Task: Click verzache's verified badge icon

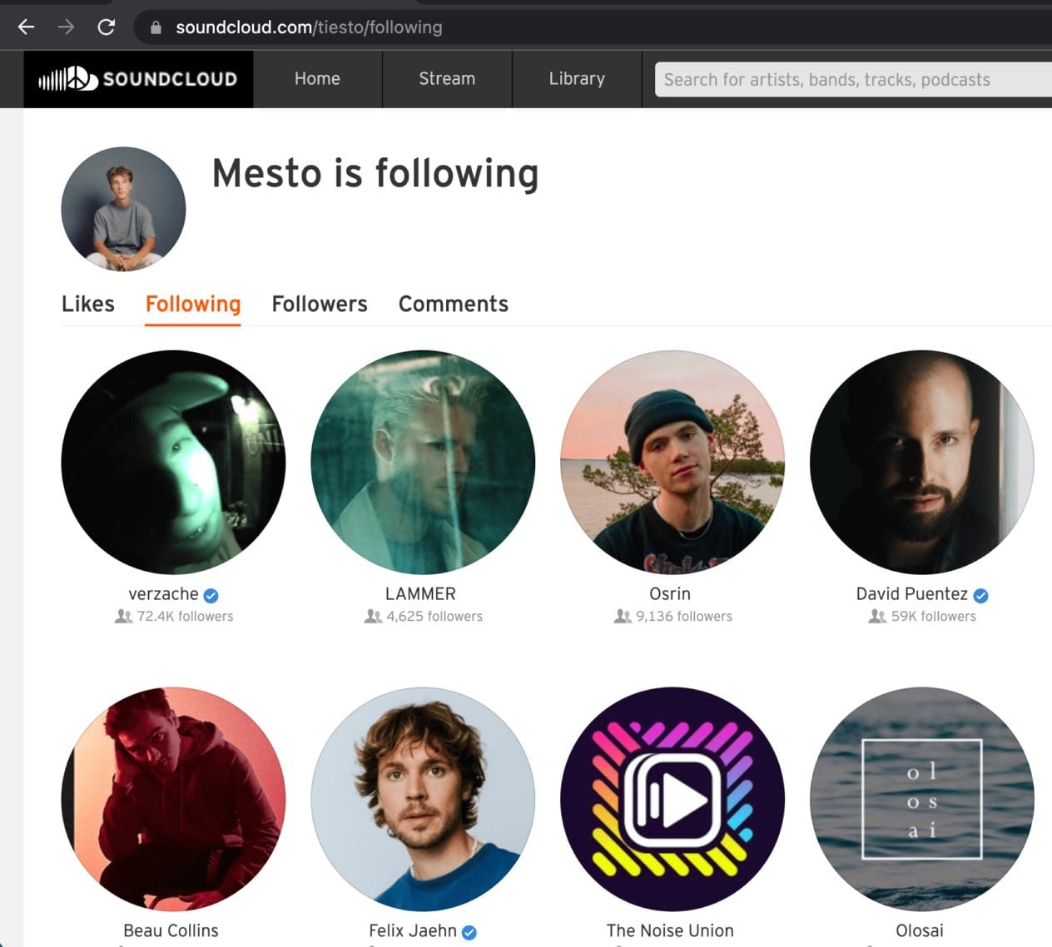Action: (210, 595)
